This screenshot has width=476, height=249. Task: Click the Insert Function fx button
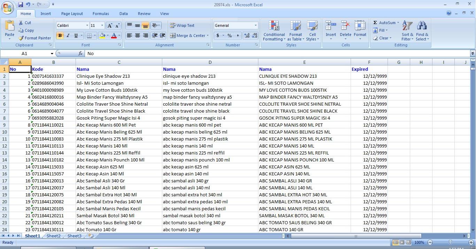(80, 54)
